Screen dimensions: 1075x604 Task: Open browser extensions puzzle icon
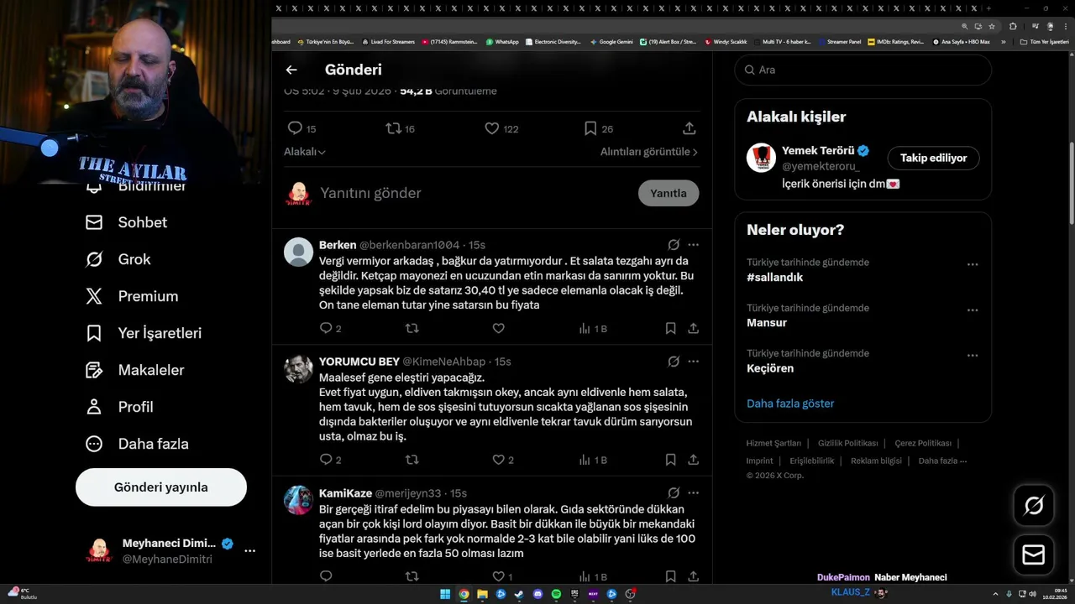1013,26
